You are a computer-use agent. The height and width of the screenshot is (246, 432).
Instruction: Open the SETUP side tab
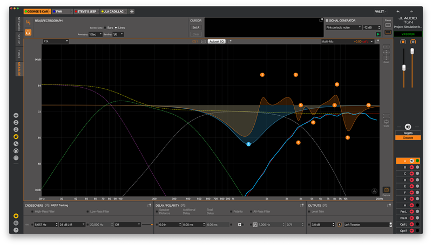19,39
